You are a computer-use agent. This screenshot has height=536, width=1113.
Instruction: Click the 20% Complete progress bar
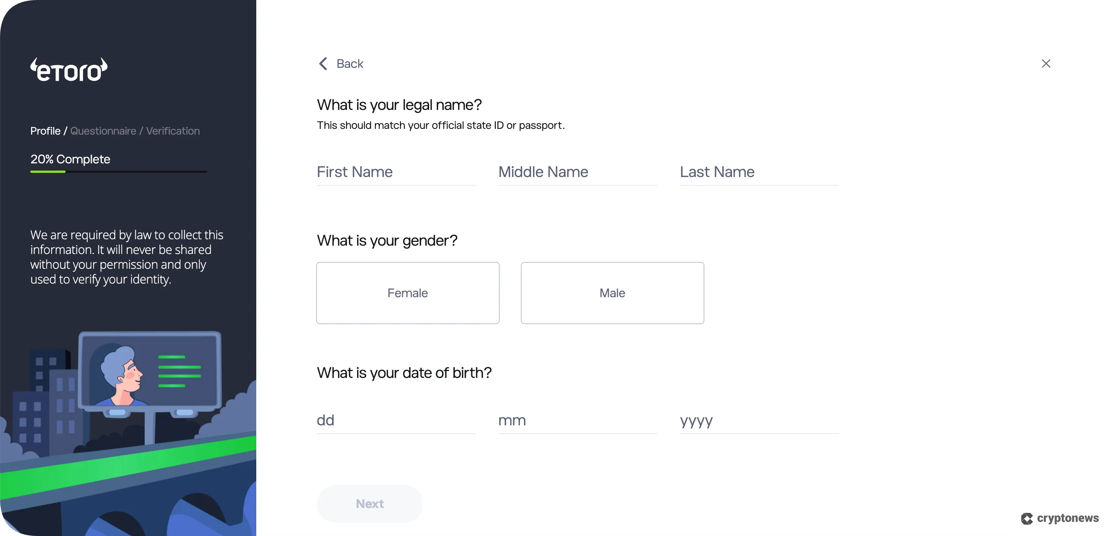point(118,172)
